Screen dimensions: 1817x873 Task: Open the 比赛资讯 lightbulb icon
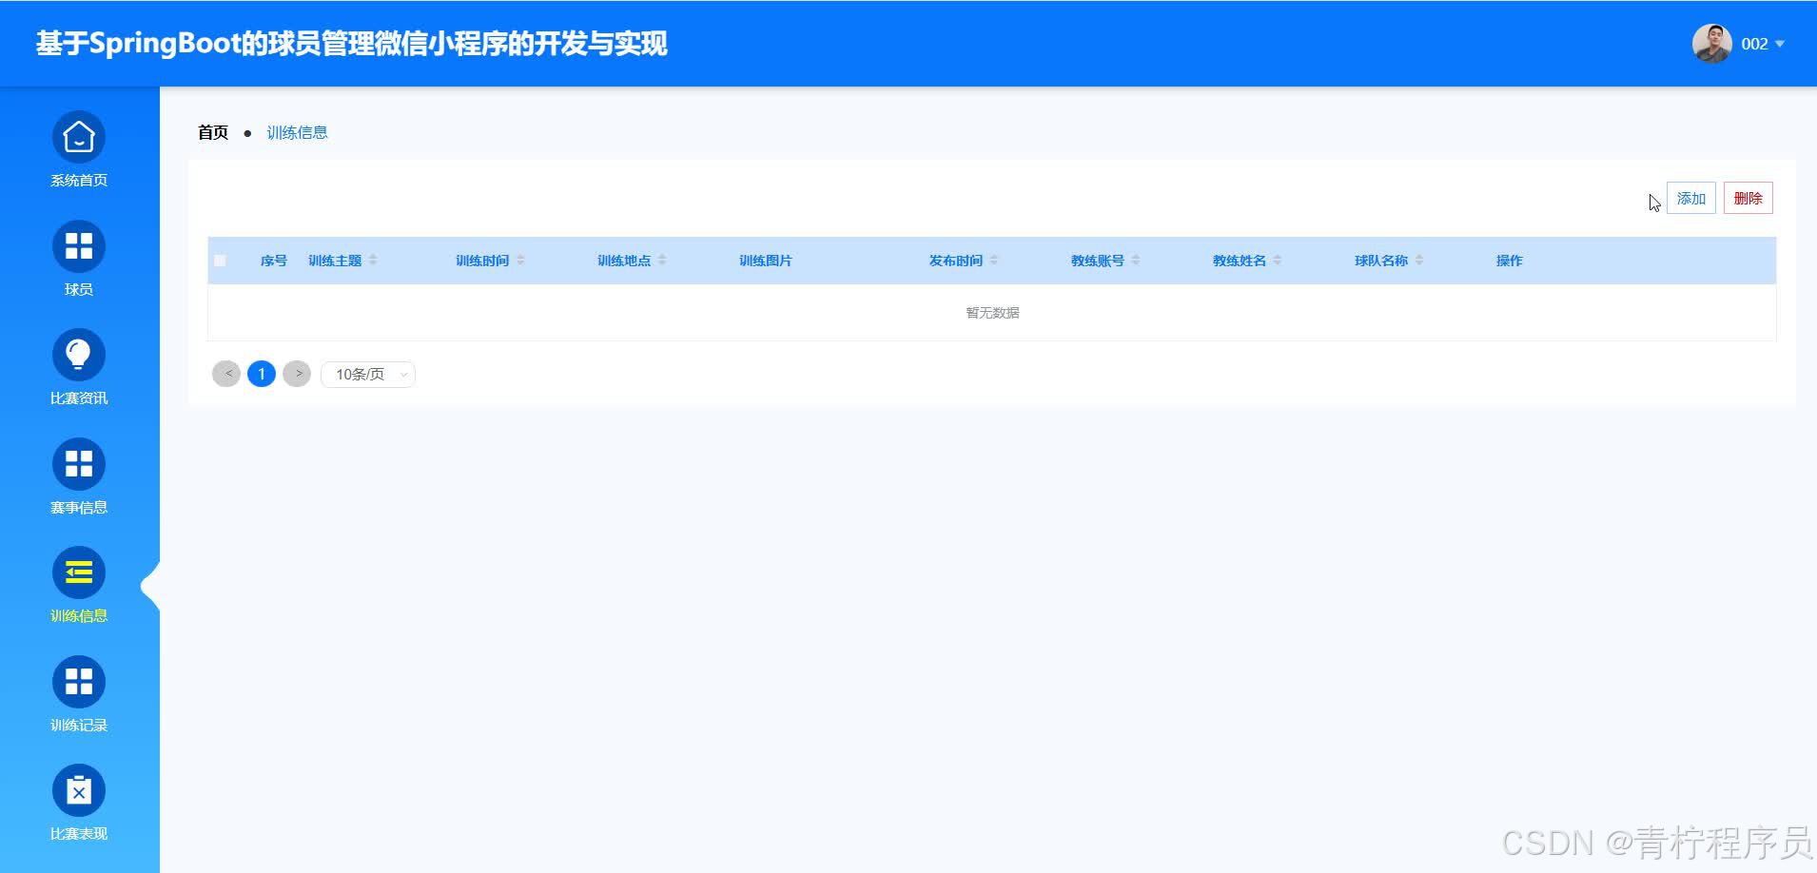coord(79,356)
